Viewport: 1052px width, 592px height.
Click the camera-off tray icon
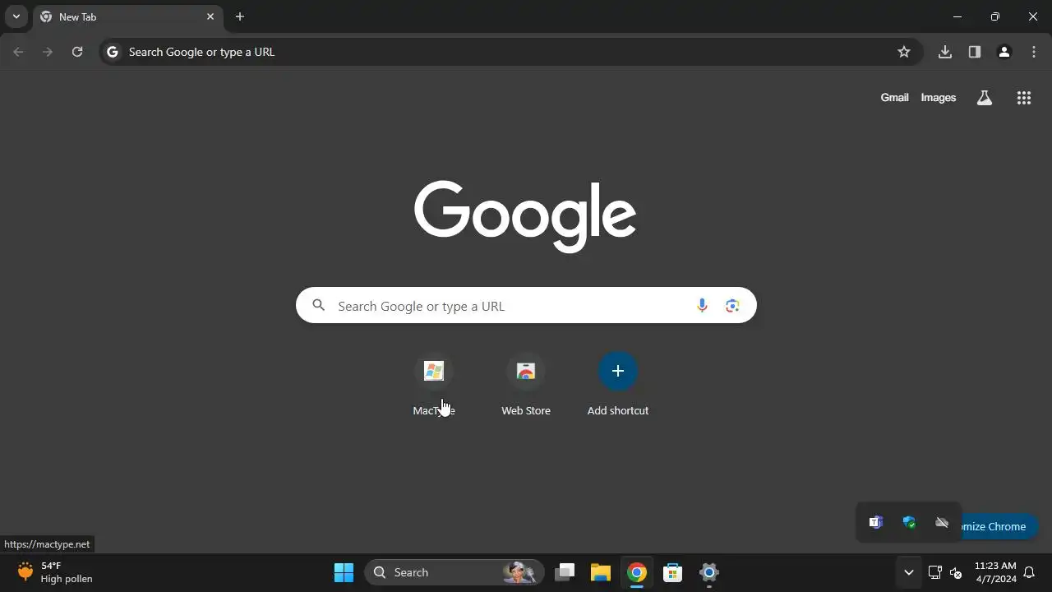[942, 522]
